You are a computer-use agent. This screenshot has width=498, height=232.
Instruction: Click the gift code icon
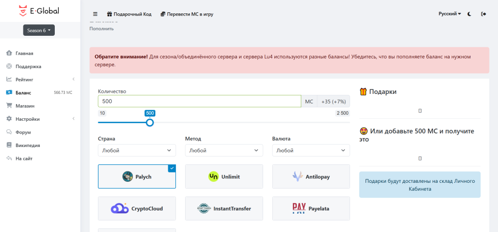click(110, 14)
